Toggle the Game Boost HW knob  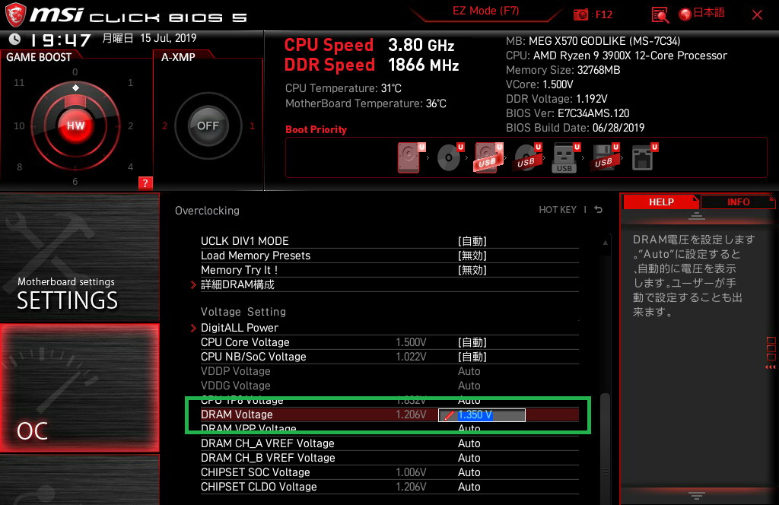(75, 125)
